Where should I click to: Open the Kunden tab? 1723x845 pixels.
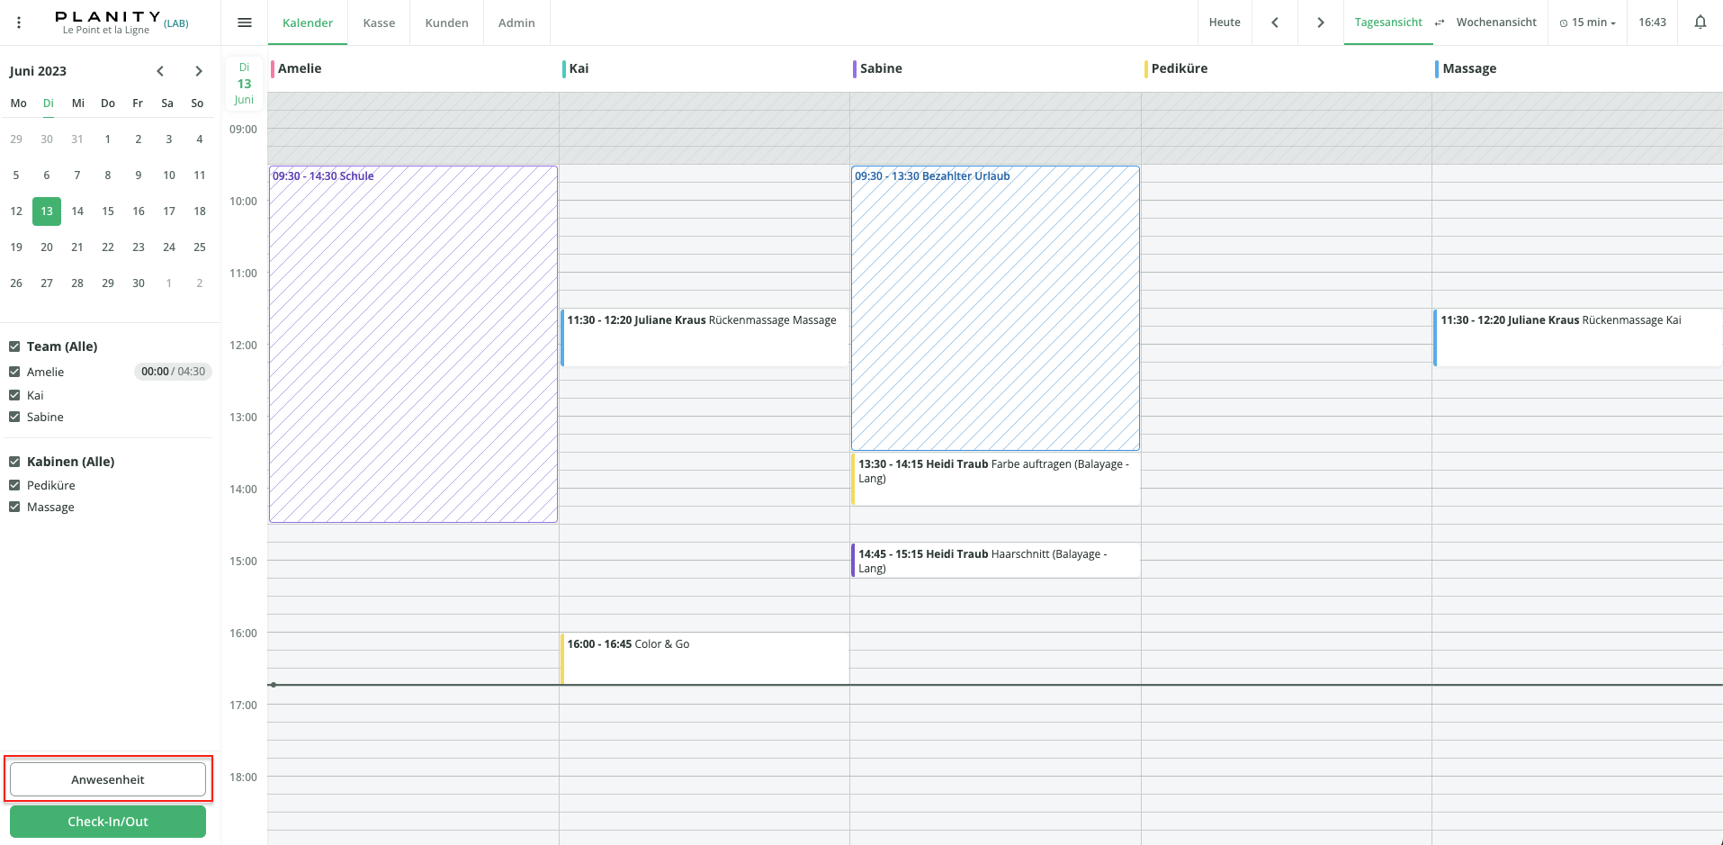[x=446, y=22]
